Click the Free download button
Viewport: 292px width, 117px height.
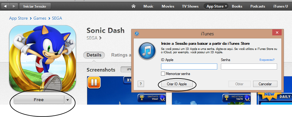(x=39, y=100)
